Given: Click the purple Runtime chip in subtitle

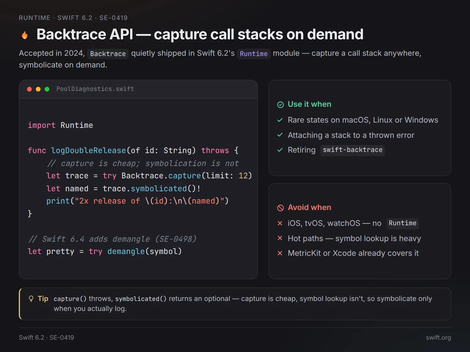Looking at the screenshot, I should (254, 54).
